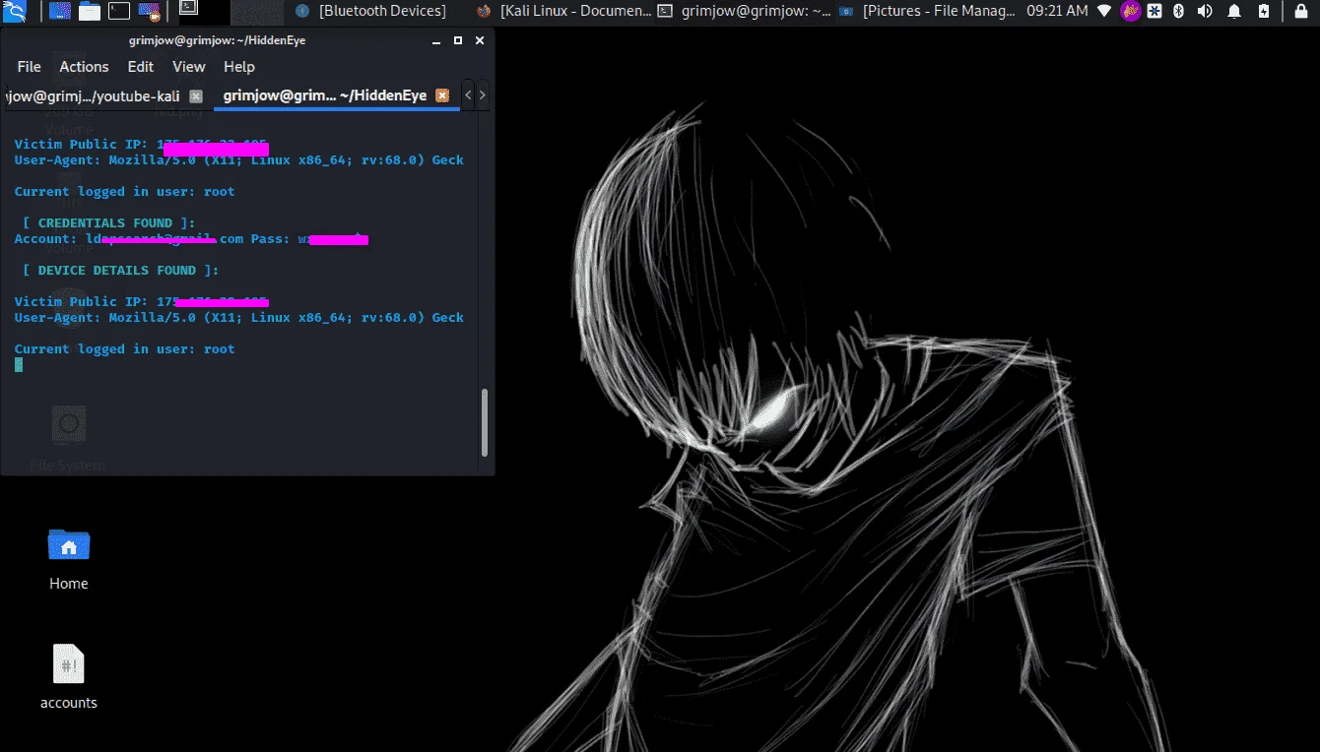Open the Kali dragon applications menu
Screen dimensions: 1320x752
(x=14, y=12)
